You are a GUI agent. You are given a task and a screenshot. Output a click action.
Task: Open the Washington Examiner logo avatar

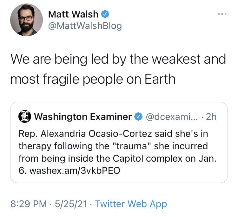pos(24,116)
